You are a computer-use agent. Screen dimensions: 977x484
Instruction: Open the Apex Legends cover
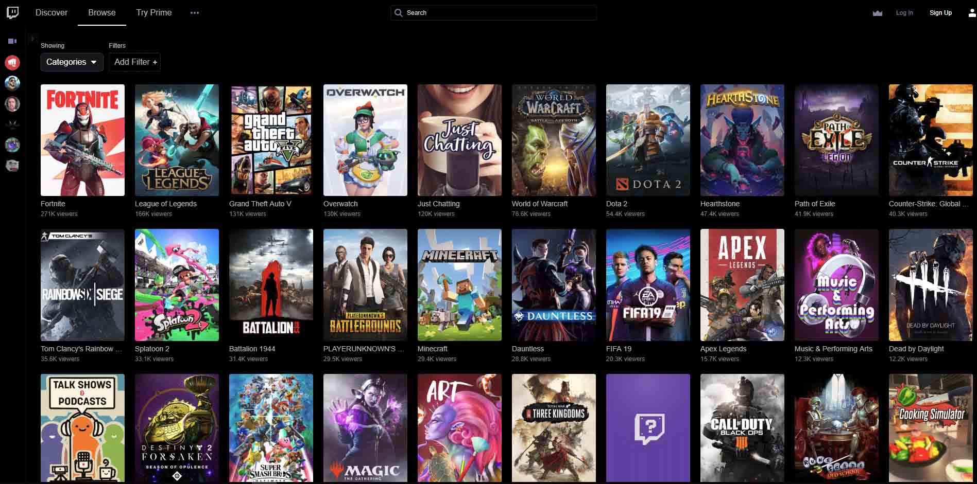tap(742, 285)
